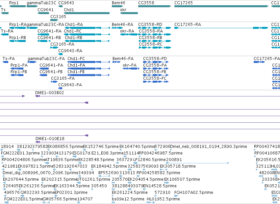Click the Chd1 gene label
The width and height of the screenshot is (280, 204).
pyautogui.click(x=69, y=10)
